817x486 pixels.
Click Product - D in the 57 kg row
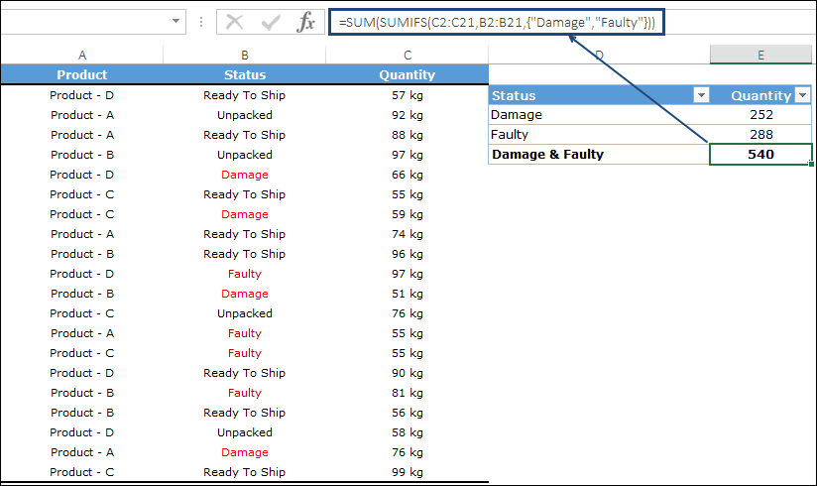click(x=82, y=95)
